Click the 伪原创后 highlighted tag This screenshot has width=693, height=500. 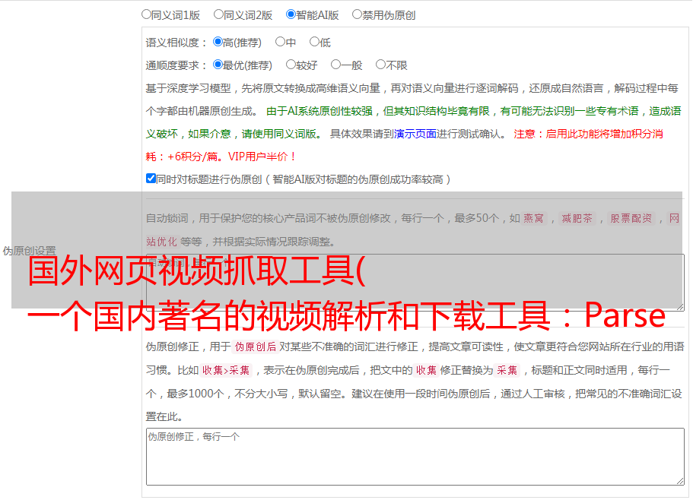tap(256, 347)
